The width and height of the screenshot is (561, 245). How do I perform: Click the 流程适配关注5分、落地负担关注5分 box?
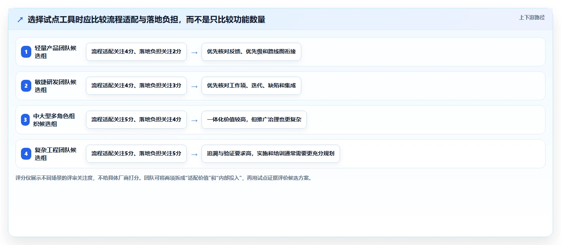tap(136, 154)
